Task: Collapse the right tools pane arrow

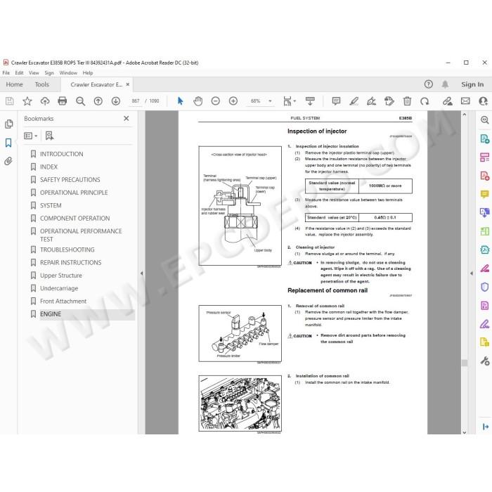Action: point(472,273)
